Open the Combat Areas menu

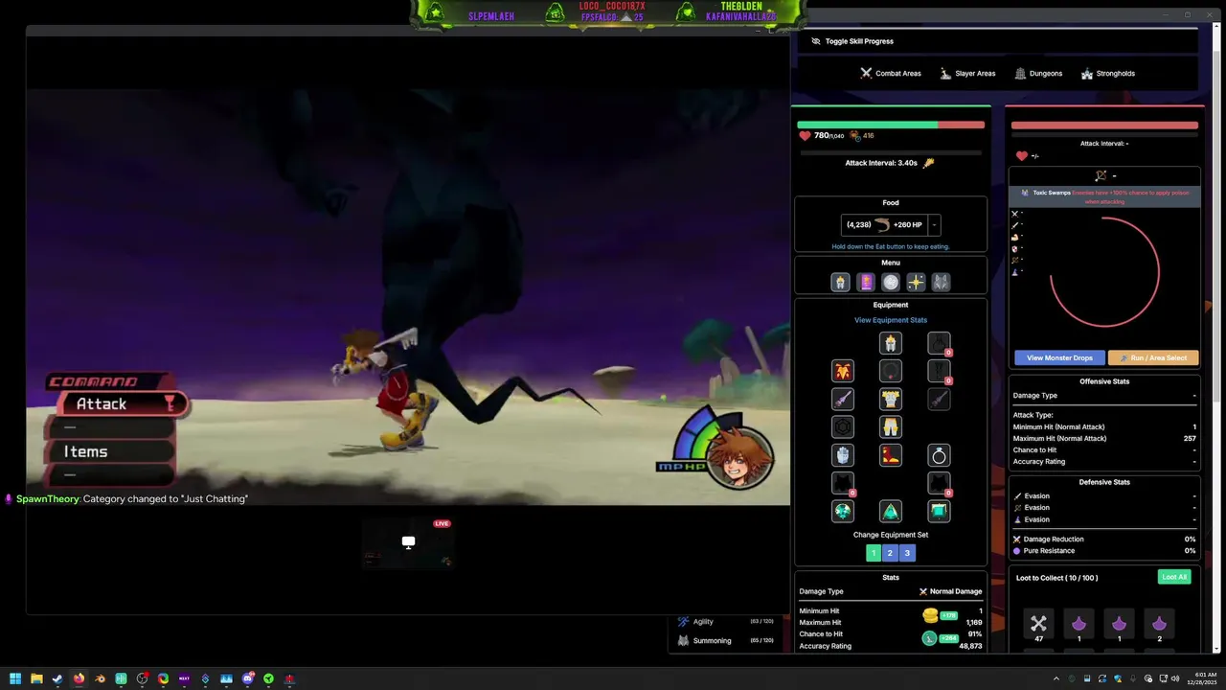(x=890, y=73)
